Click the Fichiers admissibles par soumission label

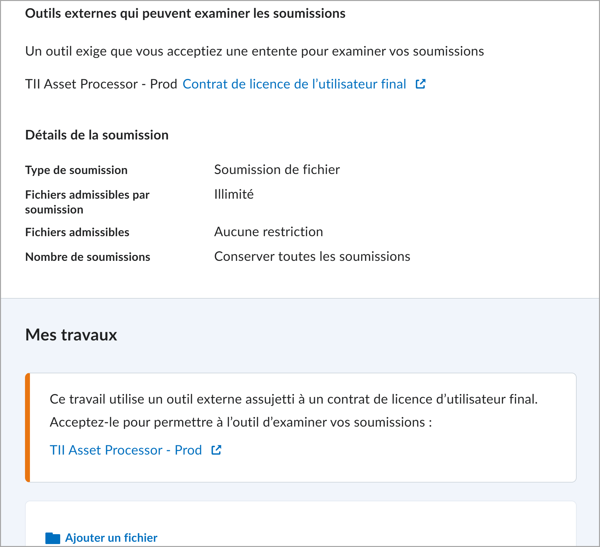87,202
